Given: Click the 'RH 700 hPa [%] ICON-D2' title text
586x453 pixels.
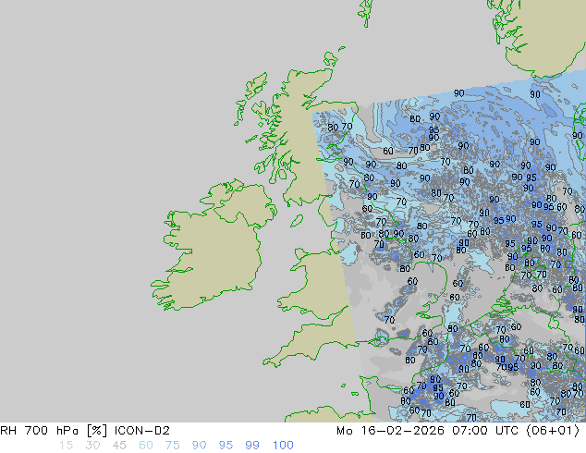Looking at the screenshot, I should click(85, 431).
